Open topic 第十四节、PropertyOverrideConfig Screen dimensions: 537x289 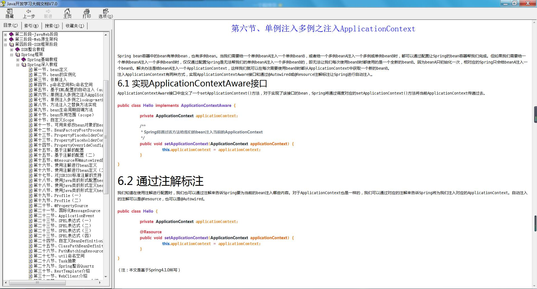coord(68,145)
